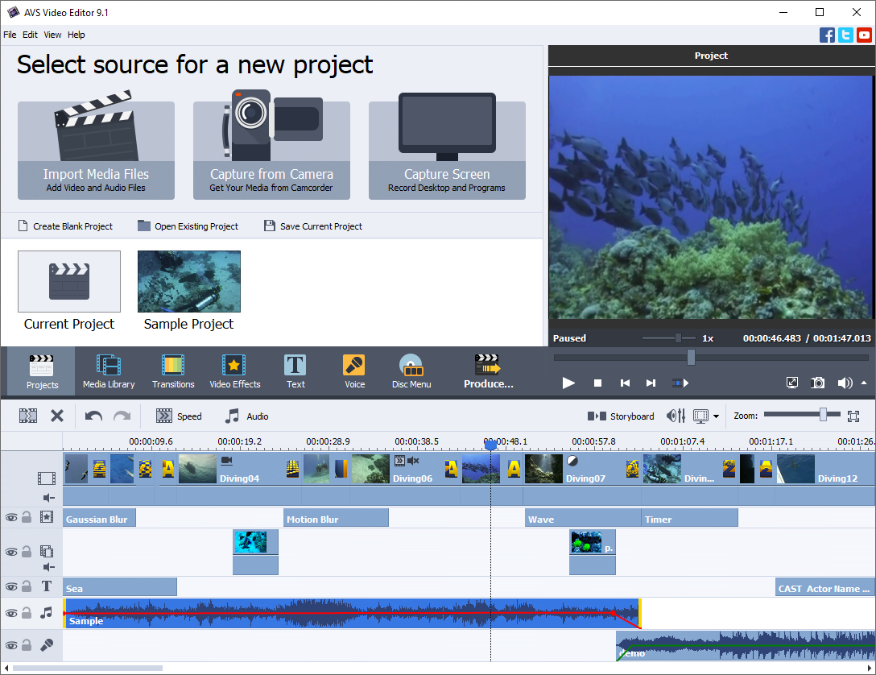
Task: Open the Edit menu
Action: tap(30, 35)
